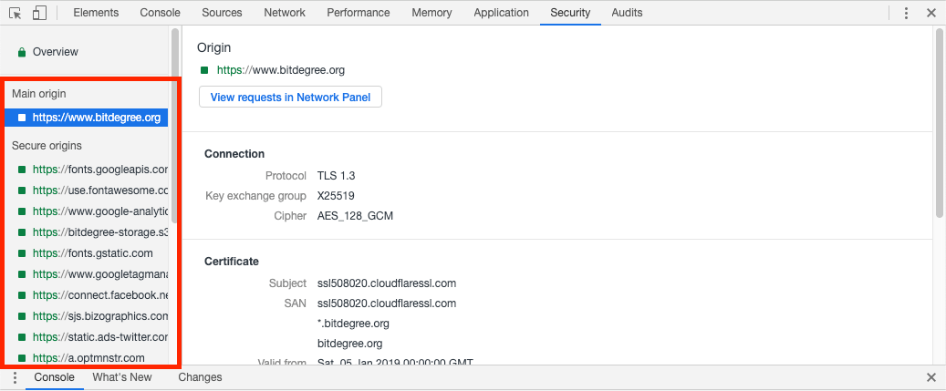946x391 pixels.
Task: Open the console drawer three-dot menu
Action: coord(16,377)
